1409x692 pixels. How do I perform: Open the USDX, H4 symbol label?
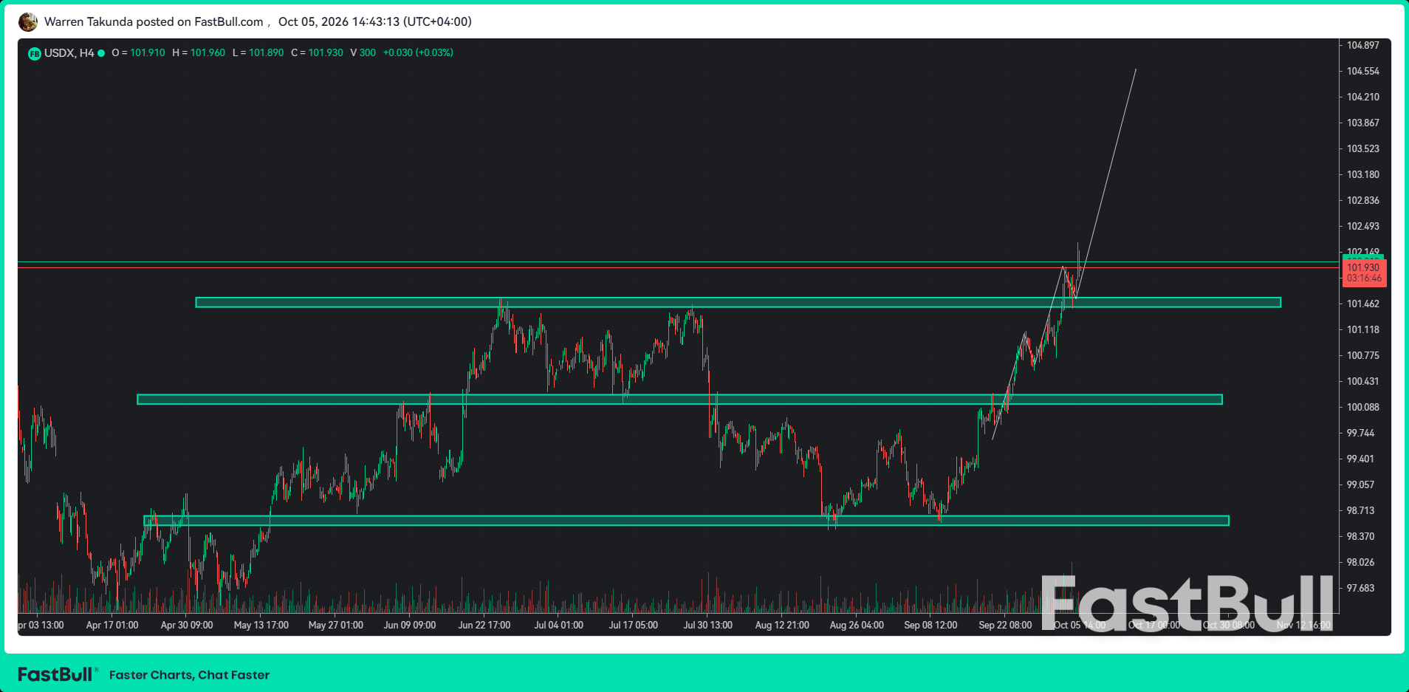pyautogui.click(x=69, y=53)
